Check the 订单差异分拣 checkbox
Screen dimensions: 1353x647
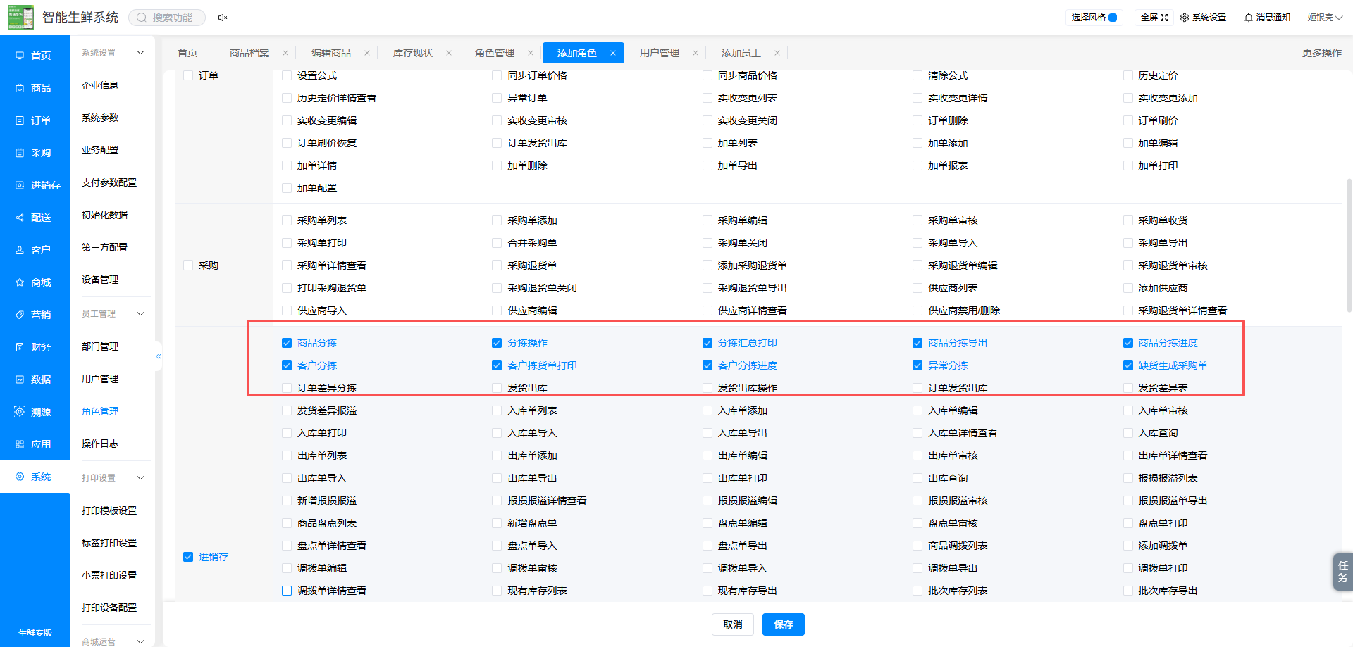(x=287, y=388)
